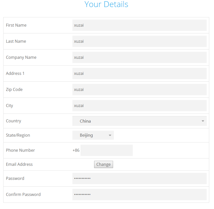Image resolution: width=214 pixels, height=209 pixels.
Task: Click the First Name input field
Action: [x=139, y=25]
